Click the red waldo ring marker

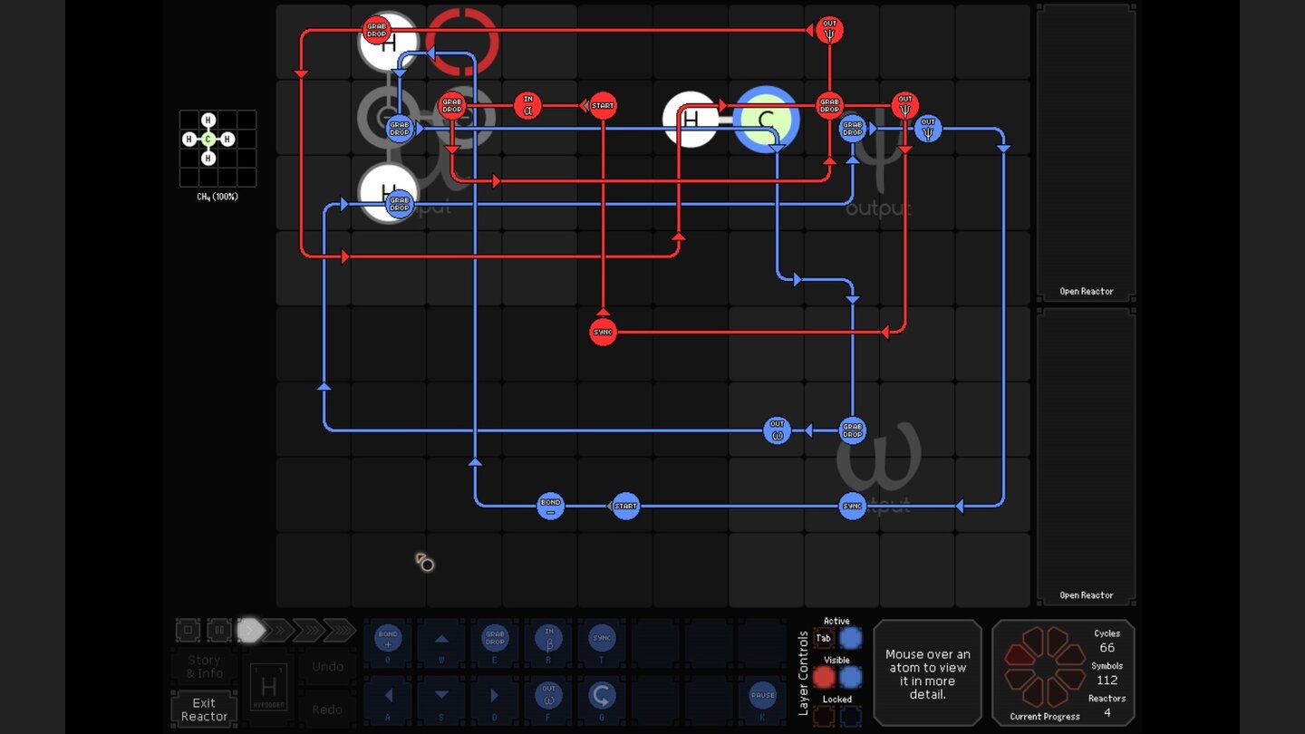pos(462,42)
